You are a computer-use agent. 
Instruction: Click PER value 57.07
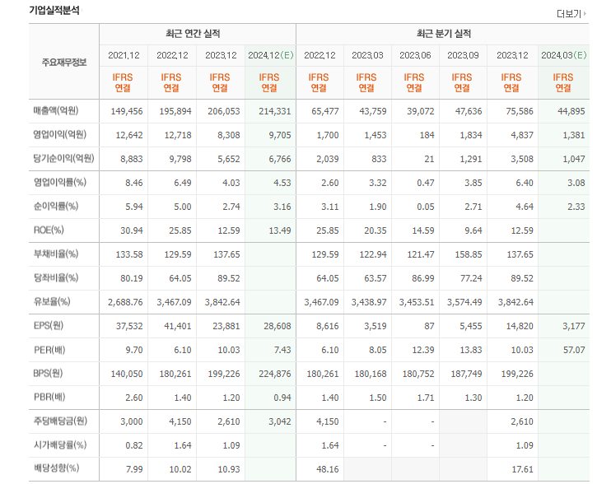coord(574,351)
